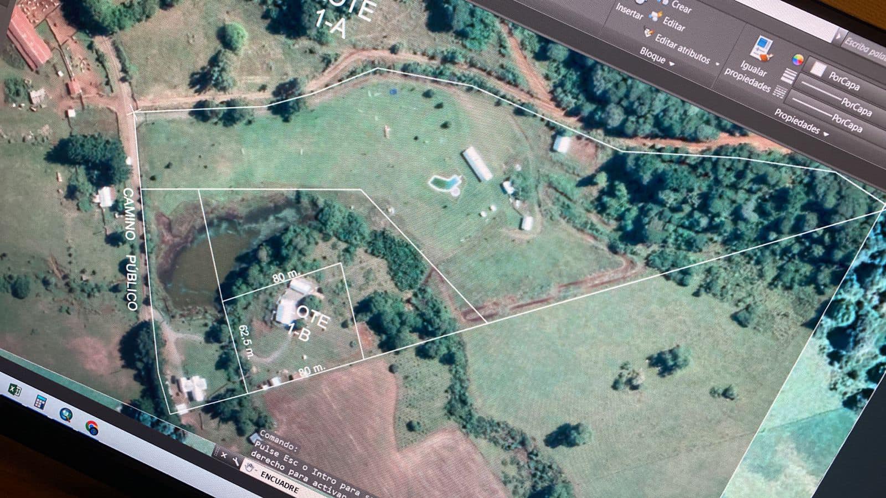Click the search field 'Escriba pala'
Screen dimensions: 886x498
coord(865,46)
